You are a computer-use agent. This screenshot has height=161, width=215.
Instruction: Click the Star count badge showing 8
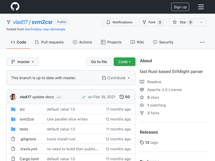tap(190, 22)
